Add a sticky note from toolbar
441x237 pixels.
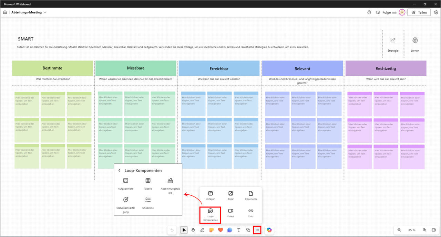[212, 230]
